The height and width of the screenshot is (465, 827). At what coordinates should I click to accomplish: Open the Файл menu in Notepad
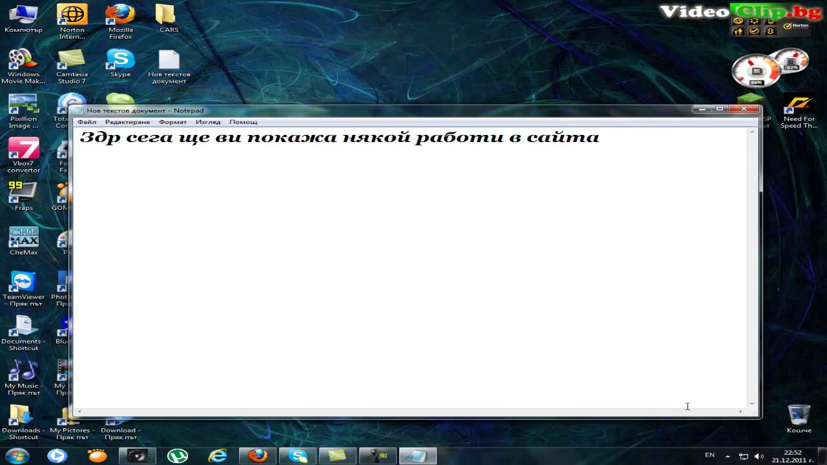[x=87, y=122]
